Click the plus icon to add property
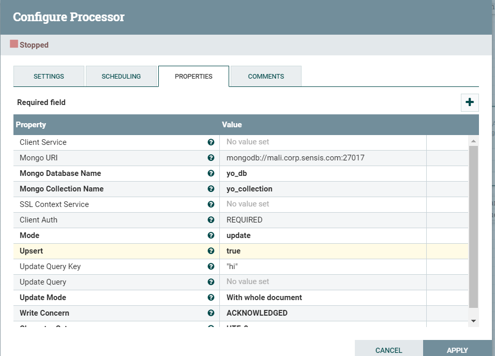This screenshot has width=495, height=356. pos(470,102)
